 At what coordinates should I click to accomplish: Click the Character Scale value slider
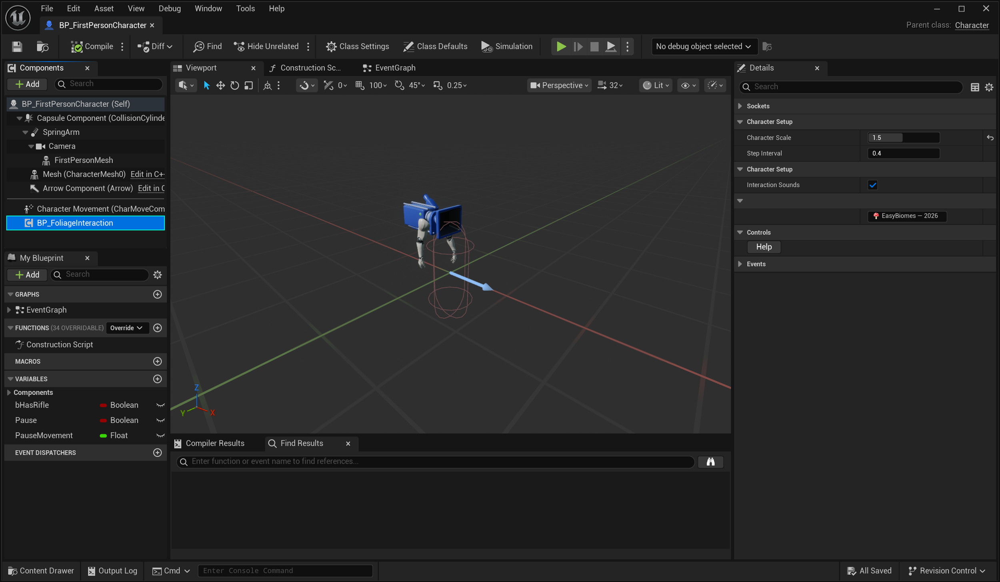[x=903, y=138]
